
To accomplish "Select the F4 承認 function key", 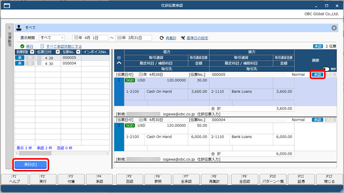I will (x=99, y=179).
